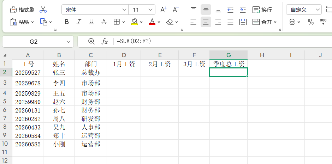
Task: Click the Decrease Indent icon
Action: click(x=230, y=10)
